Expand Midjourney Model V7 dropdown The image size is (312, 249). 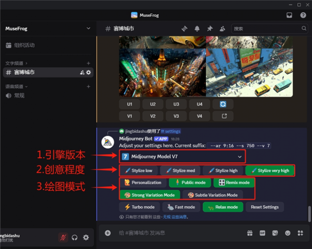[x=182, y=157]
